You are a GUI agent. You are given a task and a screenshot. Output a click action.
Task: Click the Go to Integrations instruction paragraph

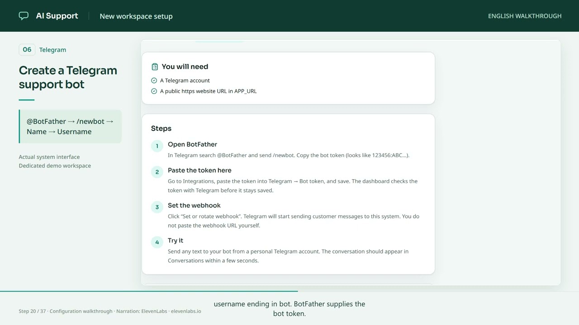point(293,186)
